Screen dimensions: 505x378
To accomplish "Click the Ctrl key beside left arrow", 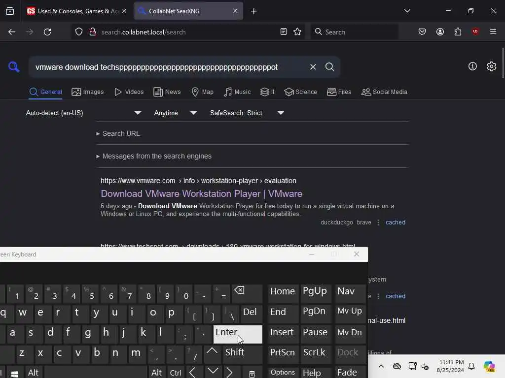I will tap(176, 372).
